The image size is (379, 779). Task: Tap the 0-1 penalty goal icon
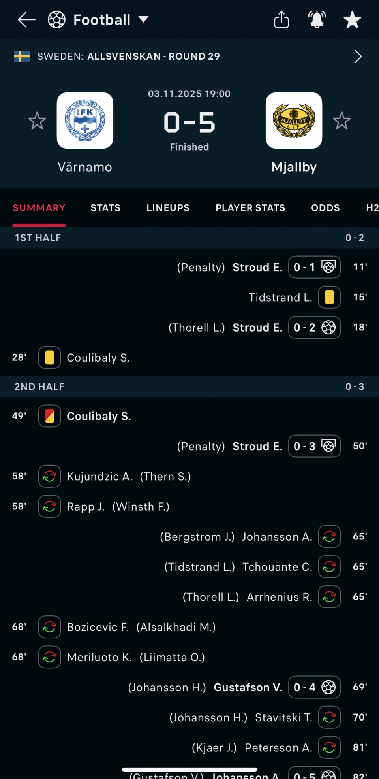coord(328,267)
